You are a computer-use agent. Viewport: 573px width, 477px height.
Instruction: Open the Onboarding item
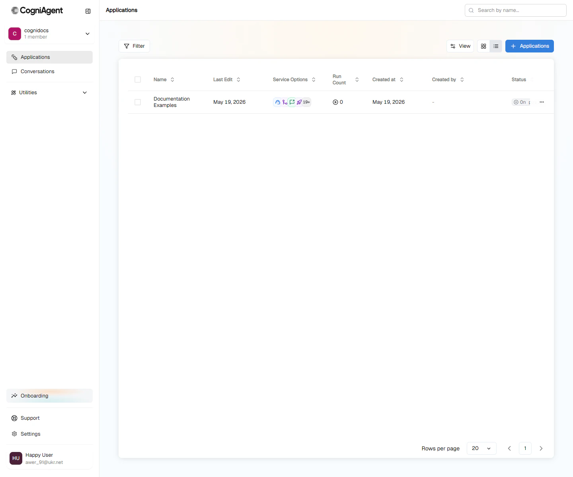[x=49, y=396]
